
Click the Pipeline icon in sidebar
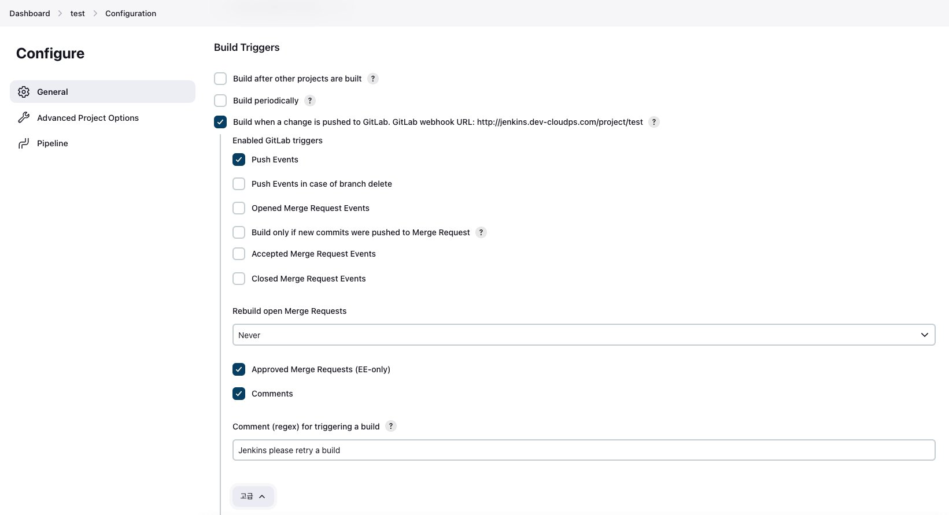[x=24, y=143]
